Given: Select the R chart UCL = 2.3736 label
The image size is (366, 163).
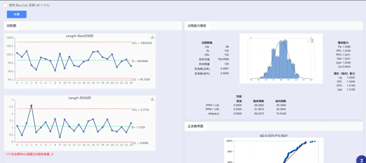Looking at the screenshot, I should pyautogui.click(x=140, y=110).
